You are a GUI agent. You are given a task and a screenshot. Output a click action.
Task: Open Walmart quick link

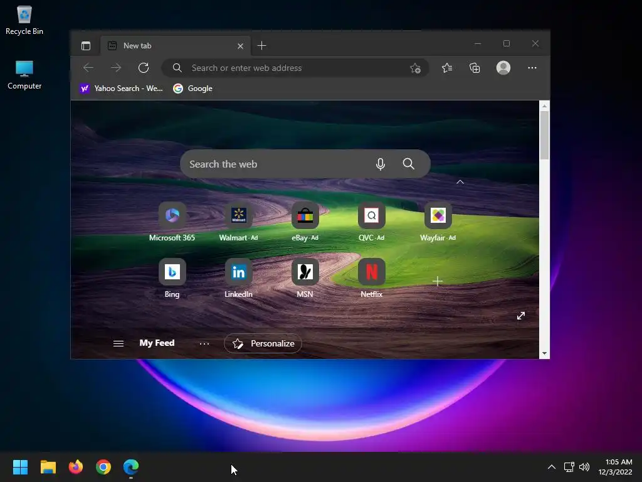[238, 222]
